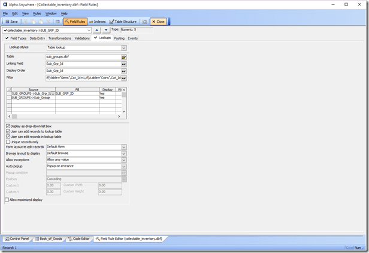This screenshot has width=369, height=253.
Task: Expand the Allow exceptions dropdown
Action: point(123,160)
